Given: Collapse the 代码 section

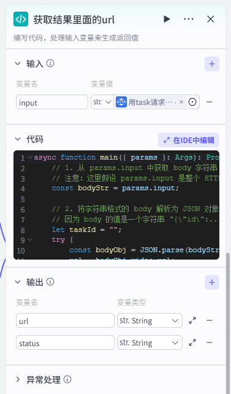Looking at the screenshot, I should pyautogui.click(x=18, y=139).
